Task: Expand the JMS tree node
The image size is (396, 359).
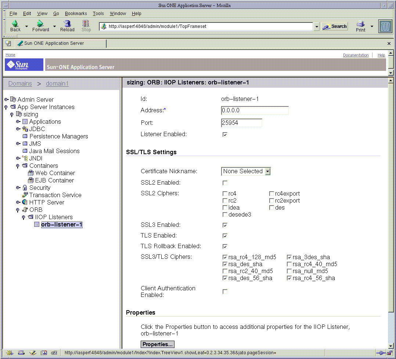Action: pos(18,144)
